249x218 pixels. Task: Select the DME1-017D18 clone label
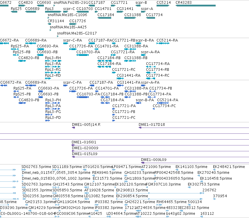[152, 125]
